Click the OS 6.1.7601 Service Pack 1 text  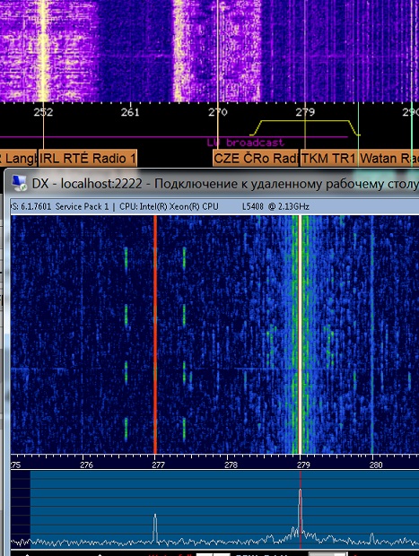pos(60,206)
